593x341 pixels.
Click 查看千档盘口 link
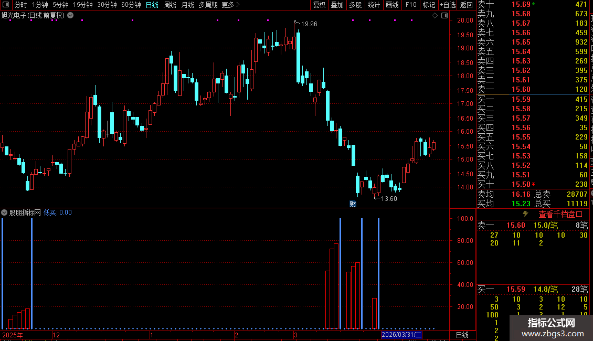pyautogui.click(x=560, y=215)
